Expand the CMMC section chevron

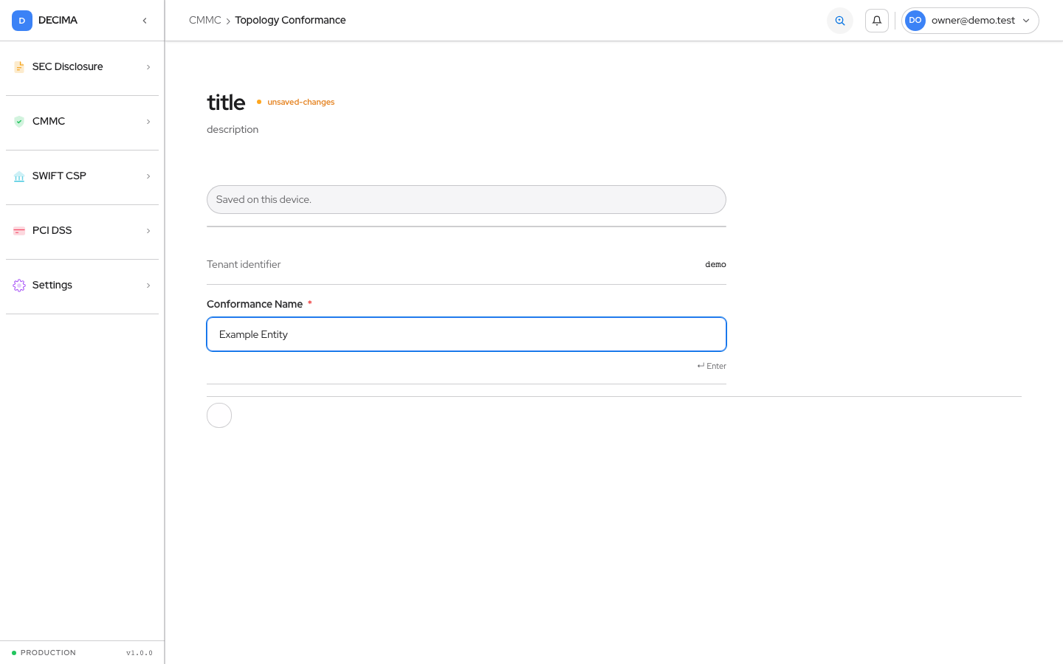(x=148, y=122)
